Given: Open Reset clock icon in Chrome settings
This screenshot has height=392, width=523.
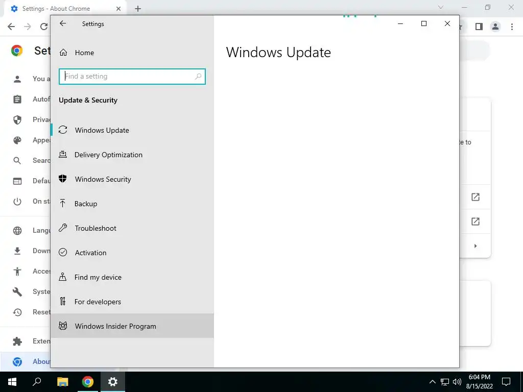Looking at the screenshot, I should [x=17, y=312].
